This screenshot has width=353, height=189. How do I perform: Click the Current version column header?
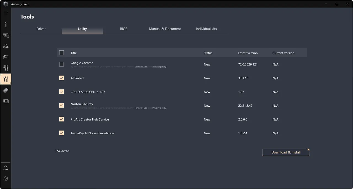click(x=284, y=53)
